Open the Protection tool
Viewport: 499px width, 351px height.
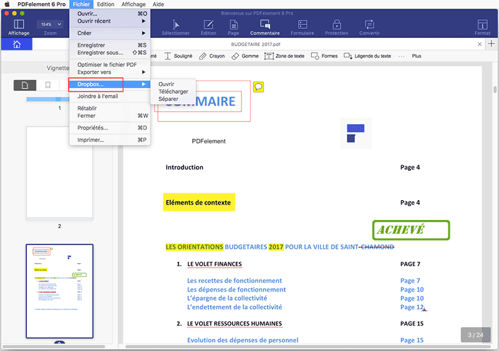point(336,27)
